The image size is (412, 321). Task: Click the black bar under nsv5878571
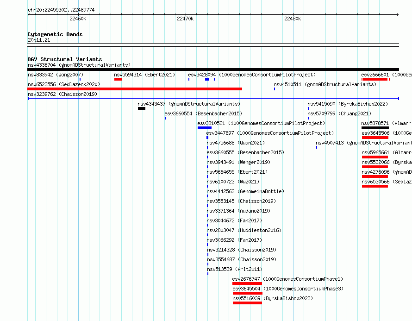pyautogui.click(x=375, y=128)
